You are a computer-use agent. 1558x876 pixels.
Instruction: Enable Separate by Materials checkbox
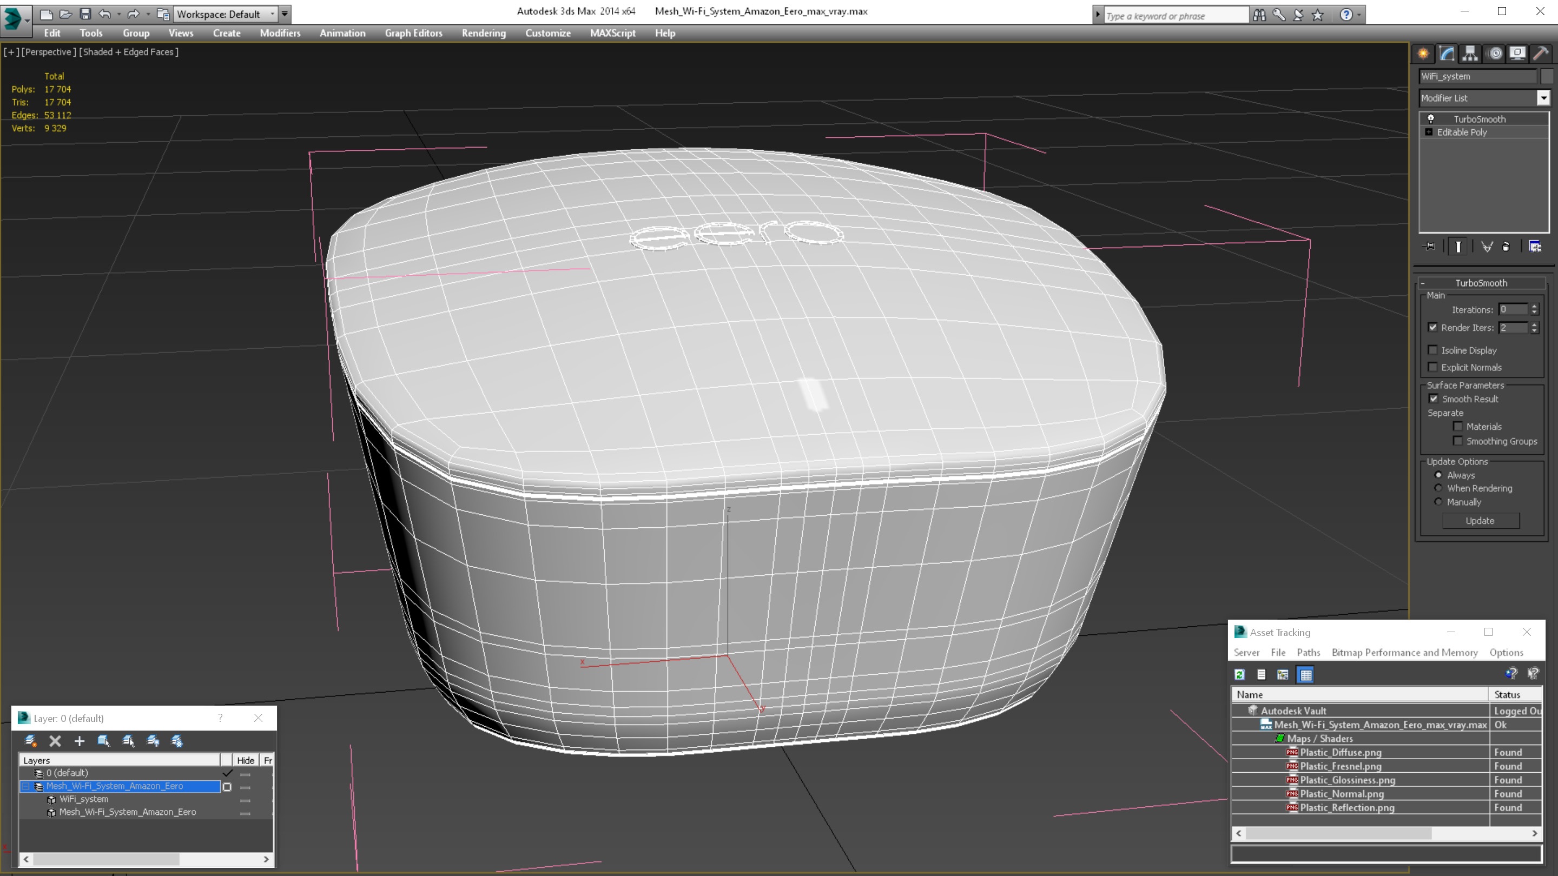1458,426
